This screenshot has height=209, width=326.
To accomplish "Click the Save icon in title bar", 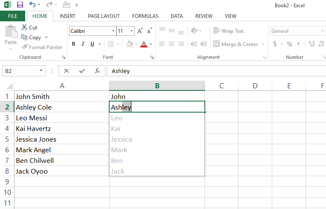I will click(20, 5).
